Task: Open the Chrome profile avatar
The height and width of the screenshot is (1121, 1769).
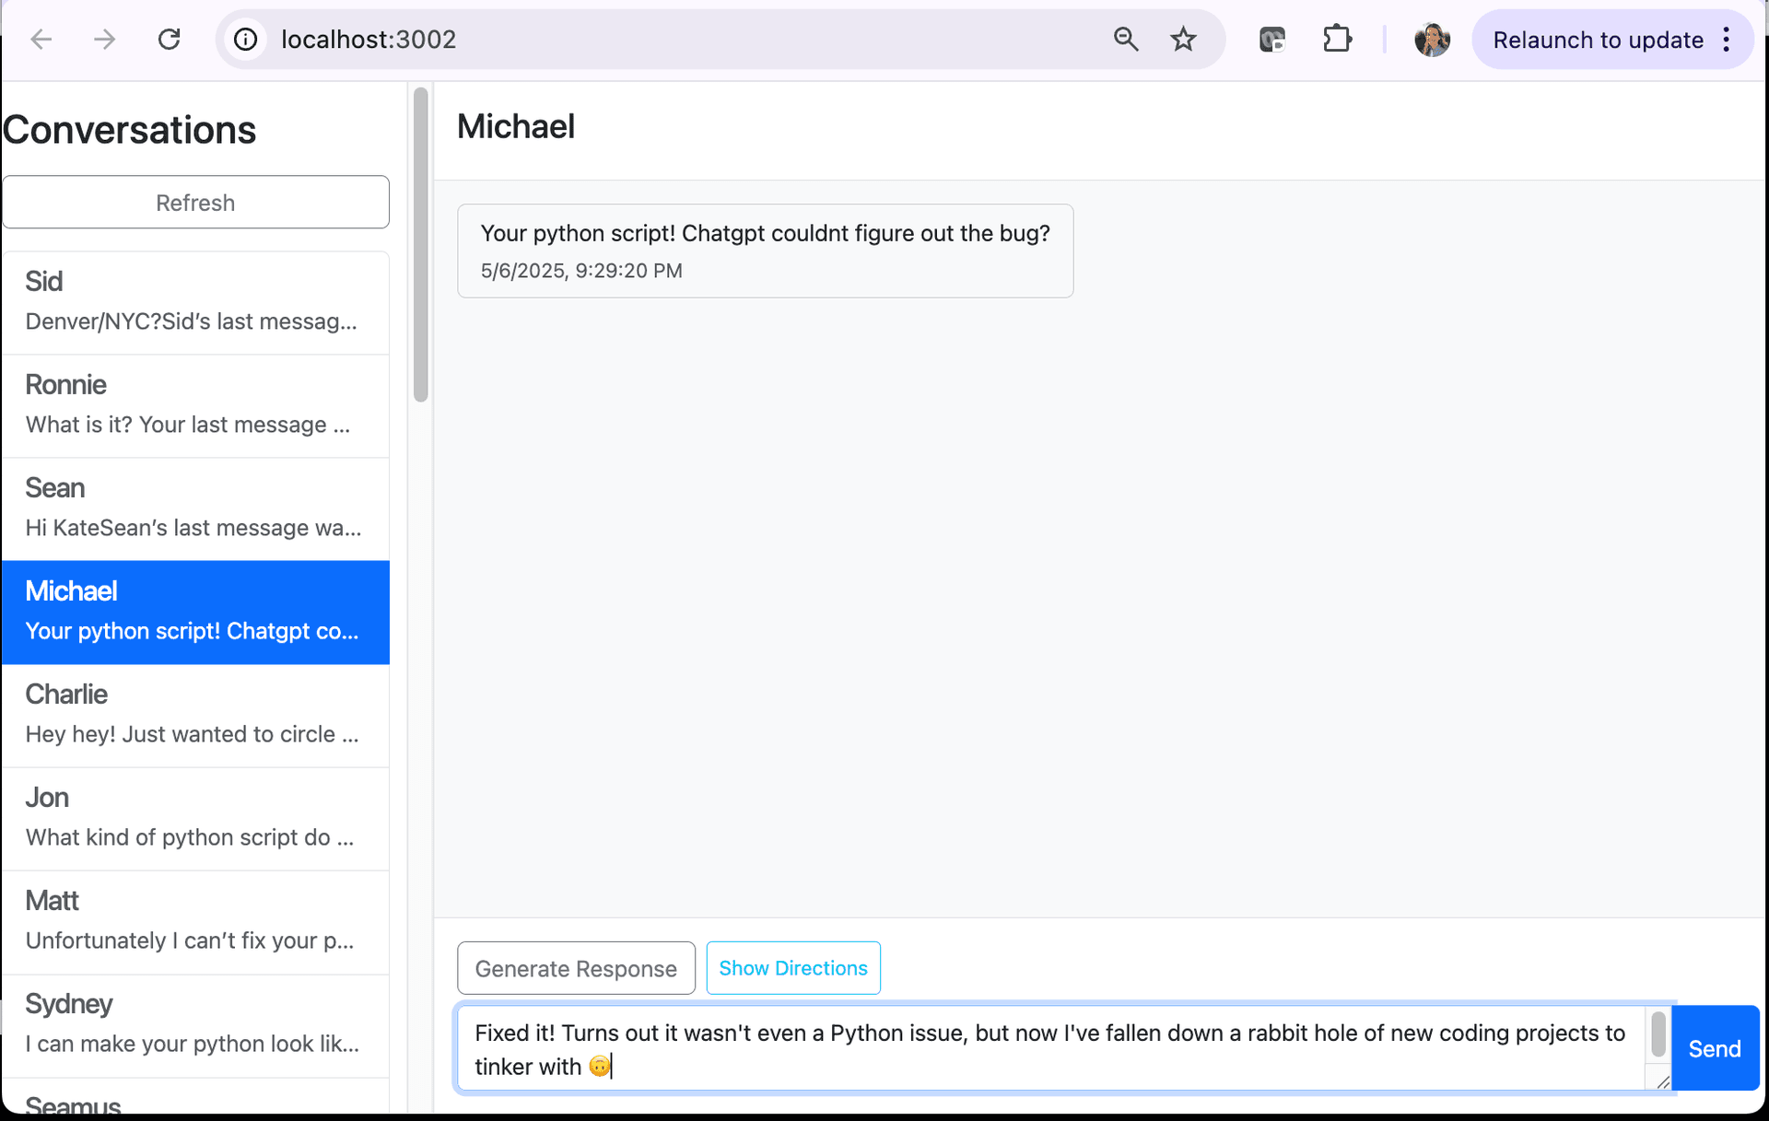Action: tap(1432, 40)
